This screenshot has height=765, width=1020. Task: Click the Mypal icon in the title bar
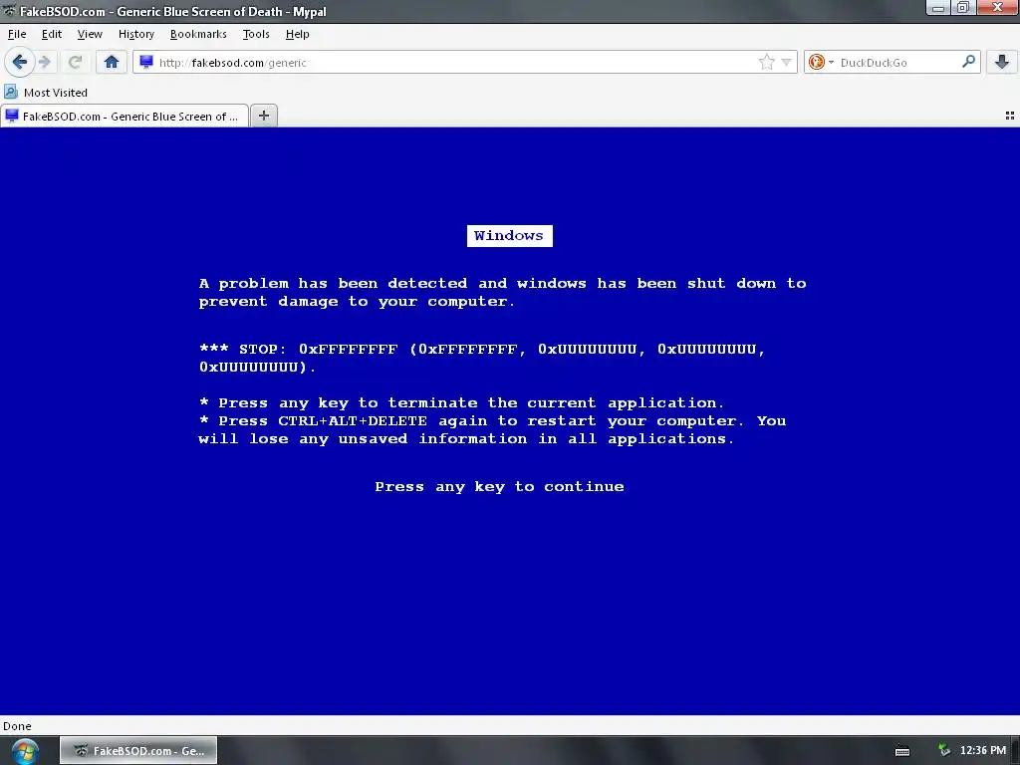tap(9, 11)
